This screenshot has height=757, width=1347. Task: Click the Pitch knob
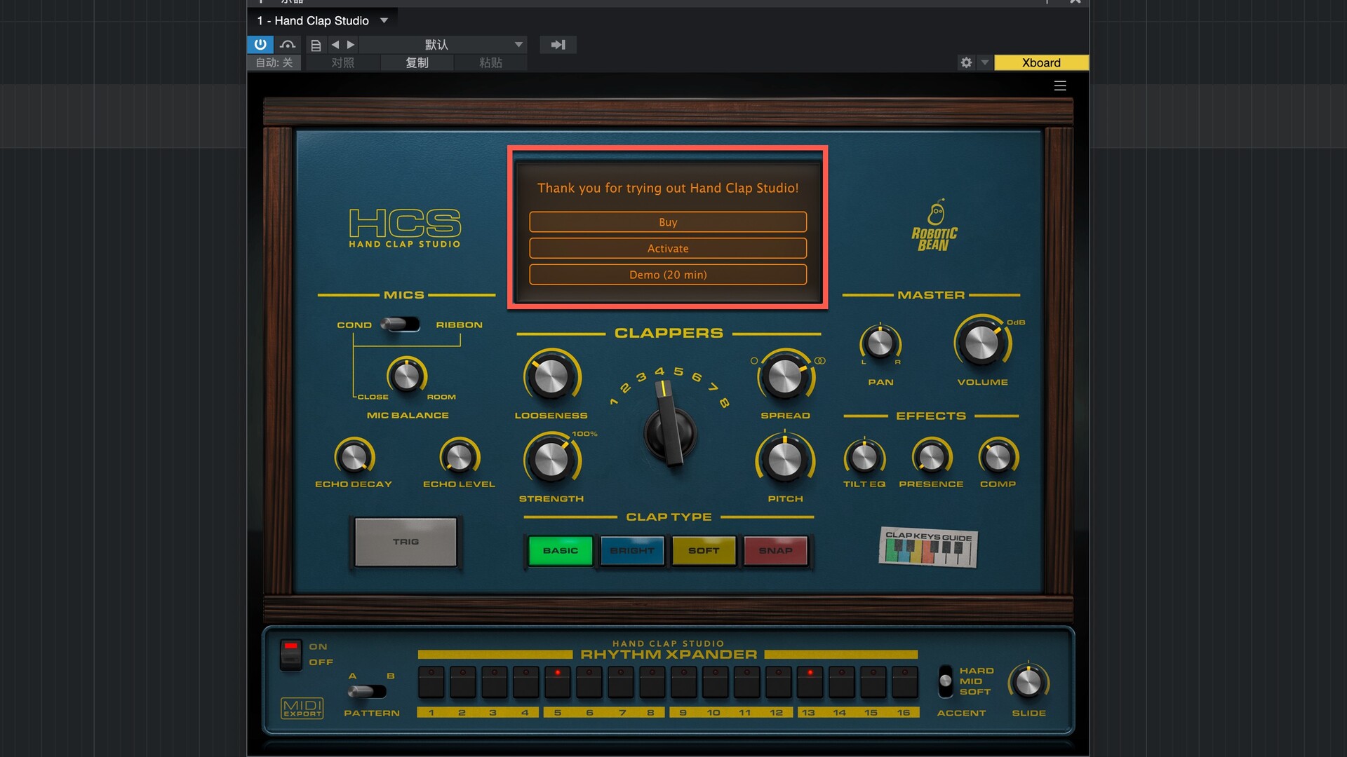785,460
